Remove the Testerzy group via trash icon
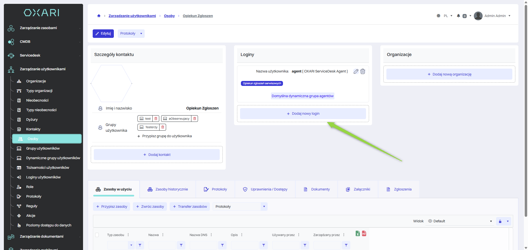This screenshot has height=250, width=528. 163,127
